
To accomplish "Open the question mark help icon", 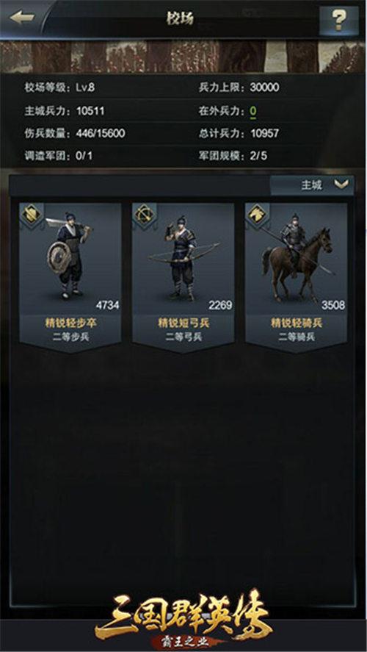I will [339, 18].
